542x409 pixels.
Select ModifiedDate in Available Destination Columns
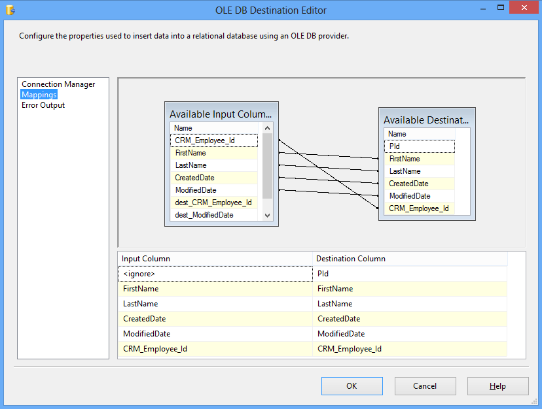[420, 196]
